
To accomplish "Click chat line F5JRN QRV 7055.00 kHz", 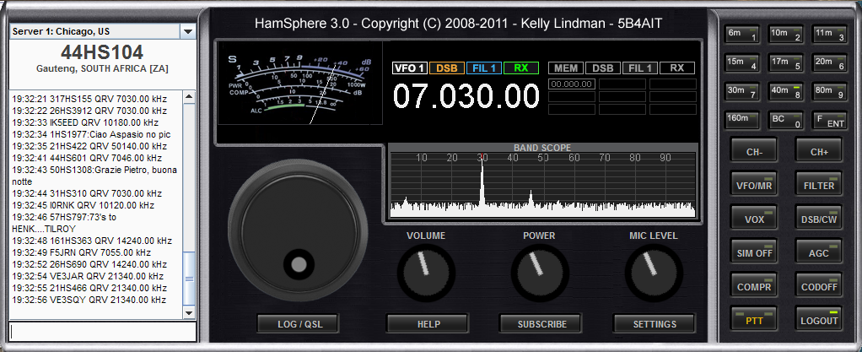I will (x=81, y=252).
